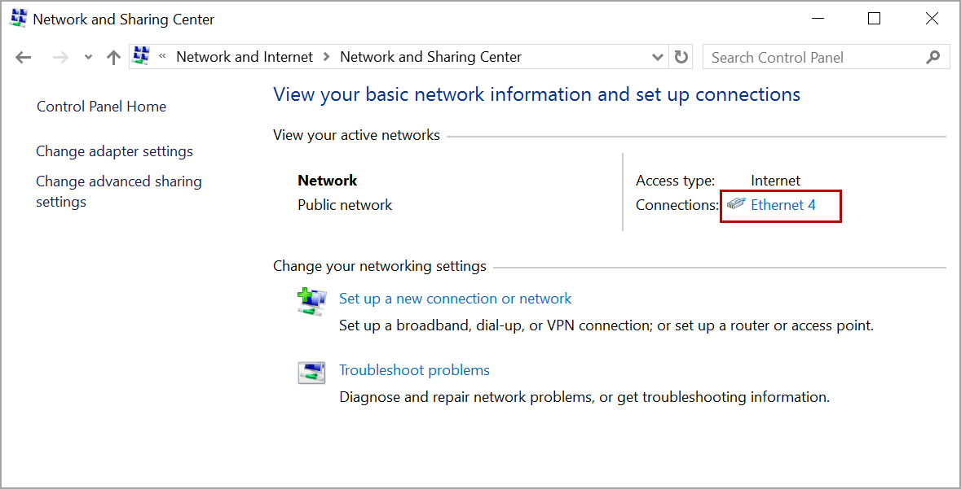
Task: Refresh the Network and Sharing Center page
Action: (x=681, y=57)
